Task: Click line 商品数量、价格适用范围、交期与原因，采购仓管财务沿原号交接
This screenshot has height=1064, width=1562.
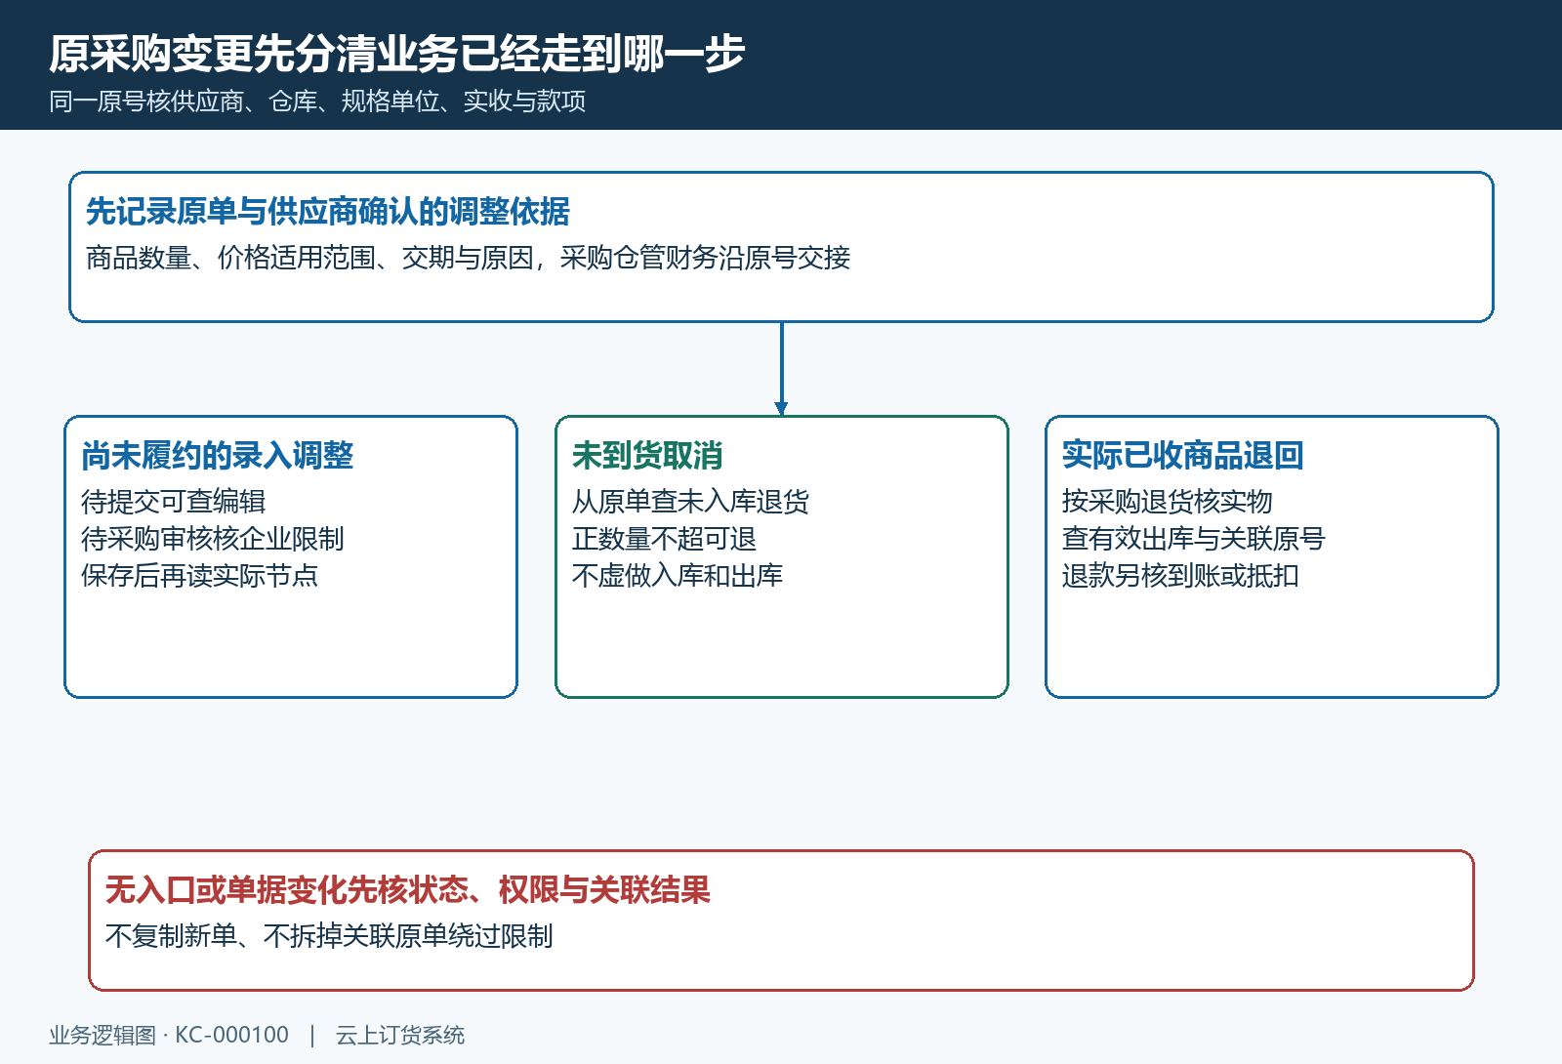Action: [x=468, y=258]
